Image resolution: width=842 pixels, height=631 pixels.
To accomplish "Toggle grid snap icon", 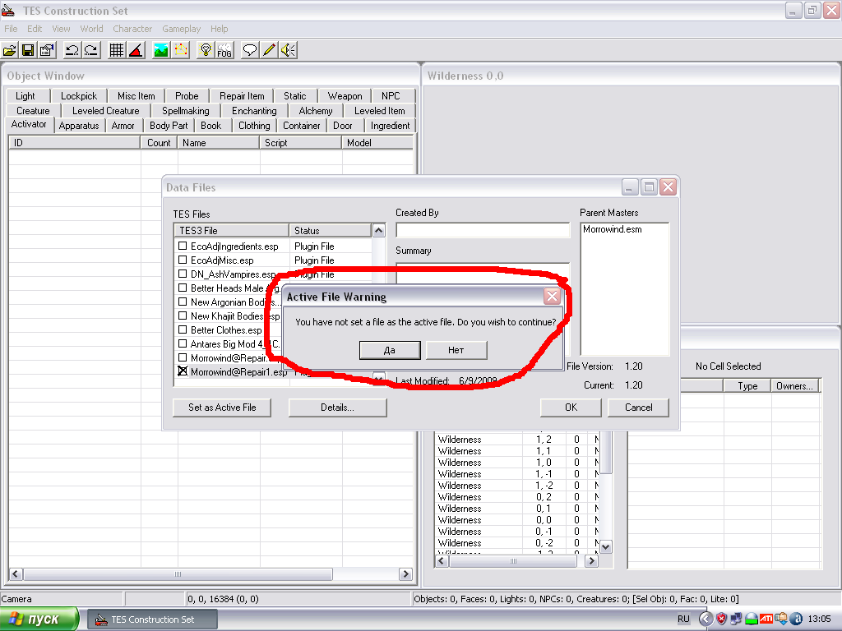I will [x=117, y=50].
